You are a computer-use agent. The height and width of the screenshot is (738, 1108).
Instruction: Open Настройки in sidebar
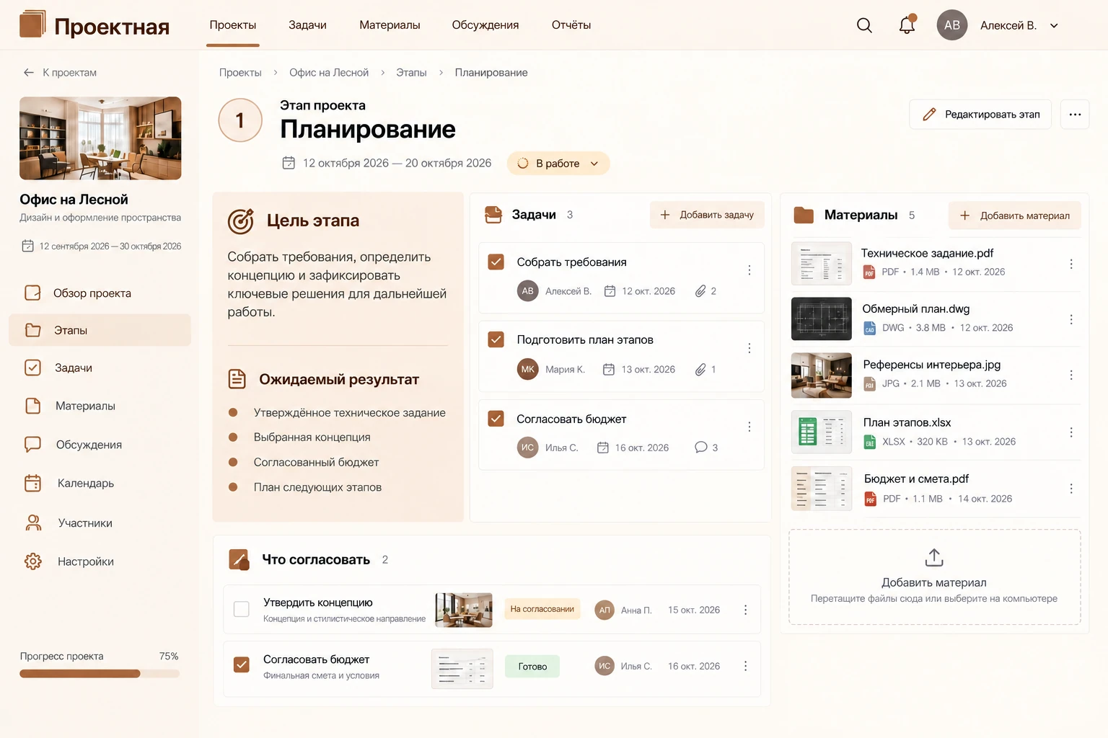pyautogui.click(x=100, y=561)
